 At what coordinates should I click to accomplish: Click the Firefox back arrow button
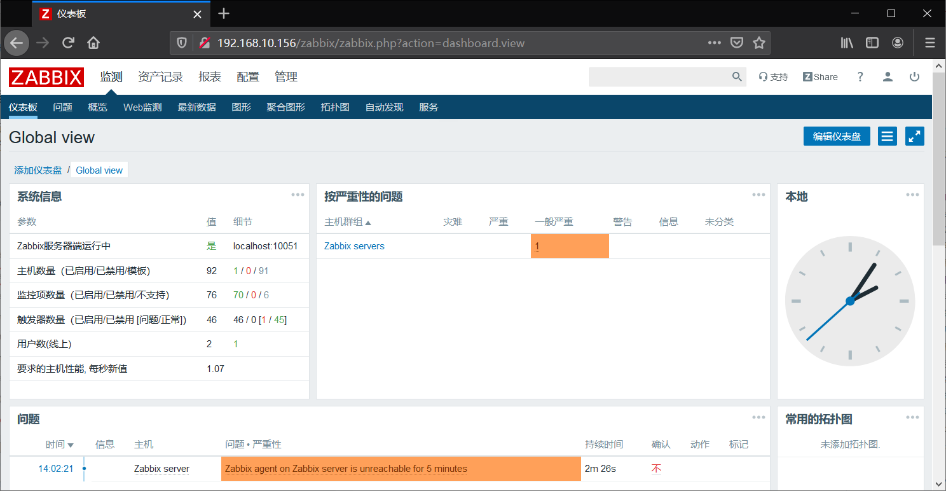point(17,43)
